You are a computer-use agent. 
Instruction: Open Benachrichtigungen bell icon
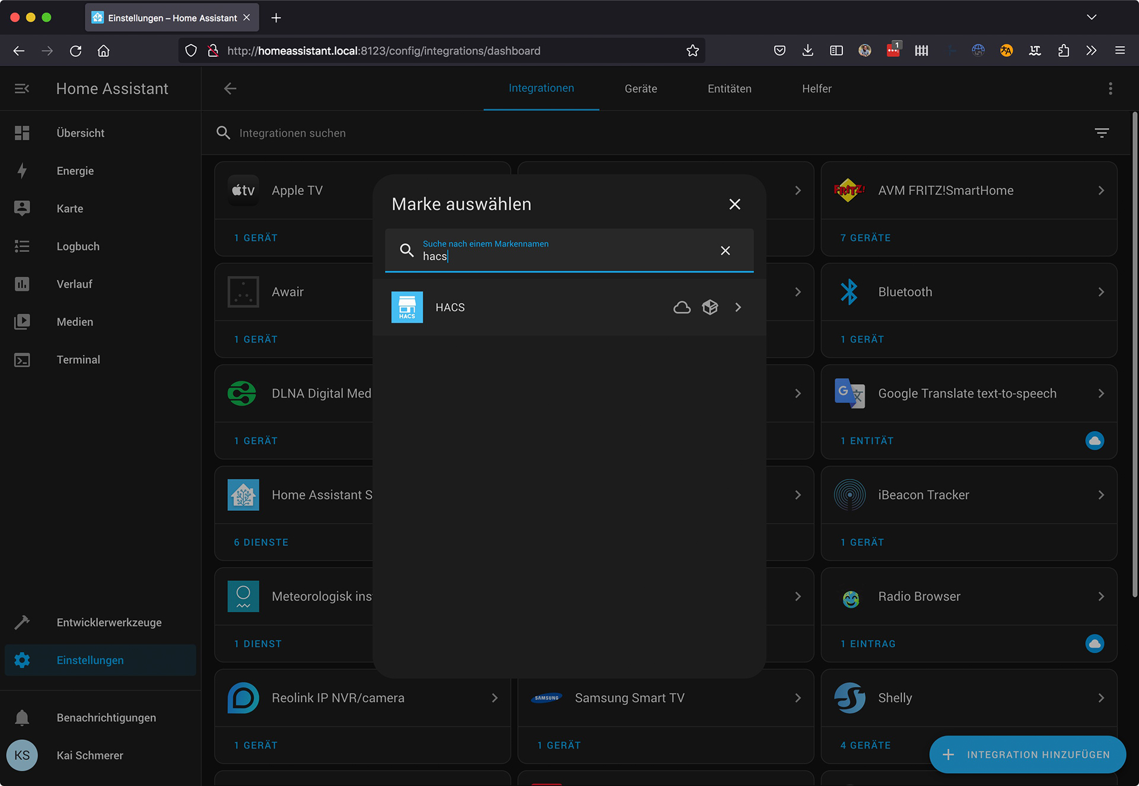click(22, 718)
